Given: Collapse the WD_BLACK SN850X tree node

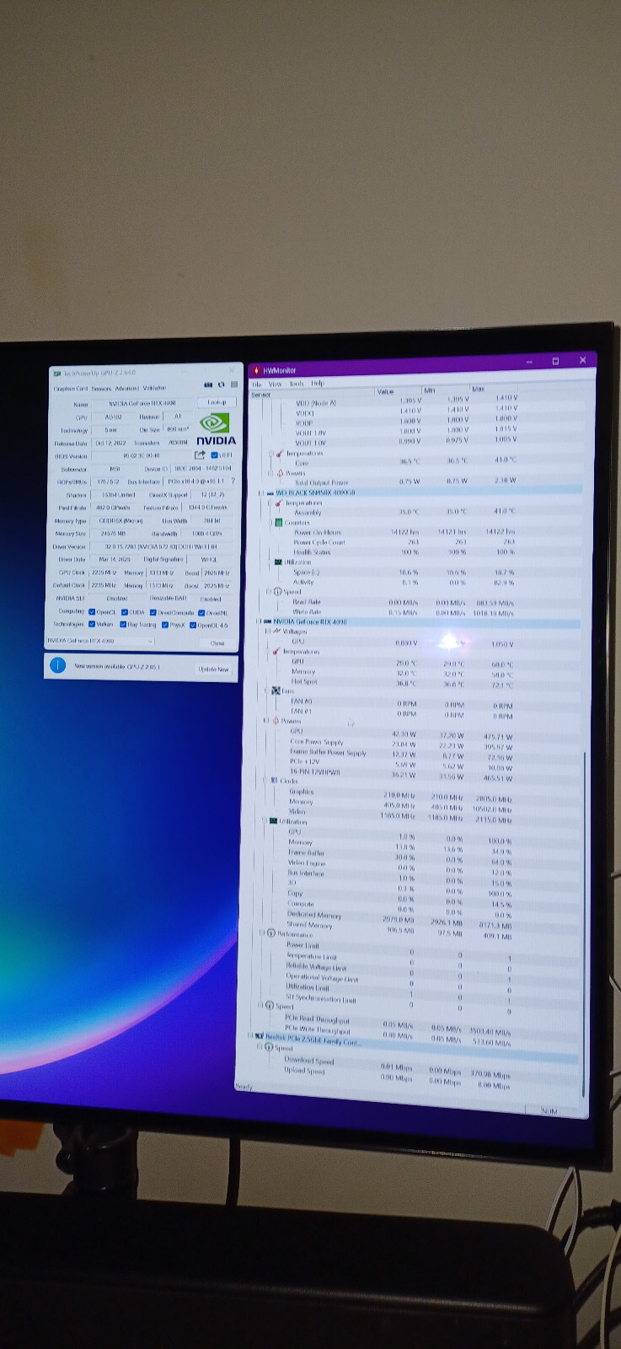Looking at the screenshot, I should coord(261,493).
